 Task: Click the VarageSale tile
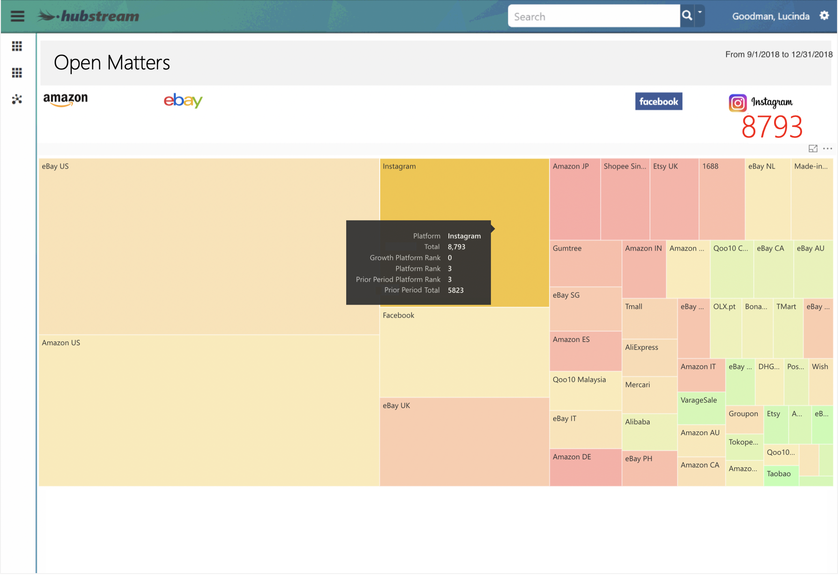701,408
